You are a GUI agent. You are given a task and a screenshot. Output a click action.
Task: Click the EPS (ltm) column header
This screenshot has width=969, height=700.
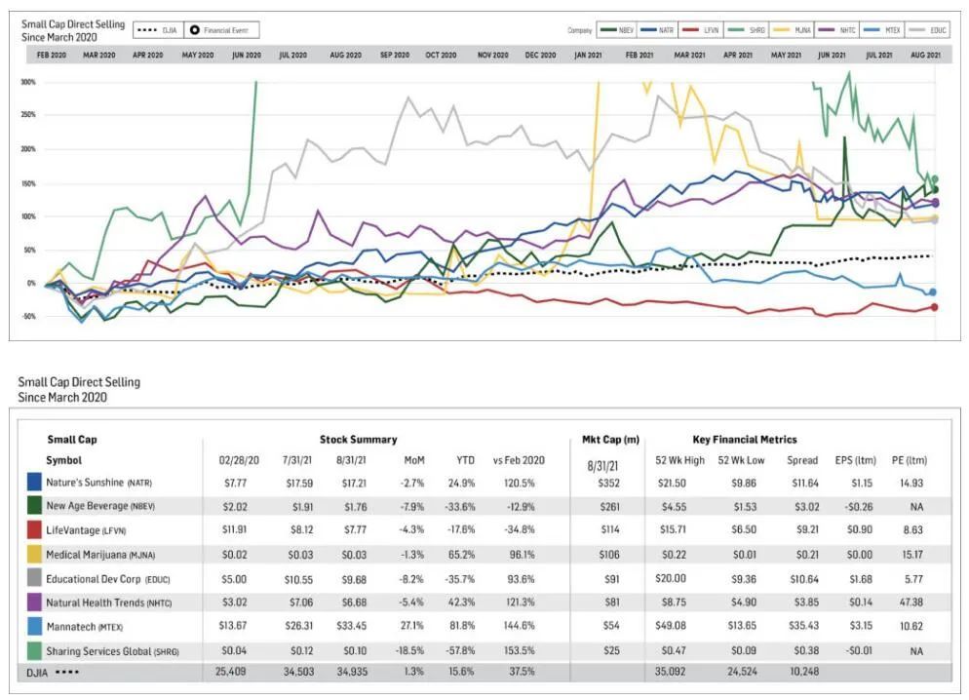(856, 460)
